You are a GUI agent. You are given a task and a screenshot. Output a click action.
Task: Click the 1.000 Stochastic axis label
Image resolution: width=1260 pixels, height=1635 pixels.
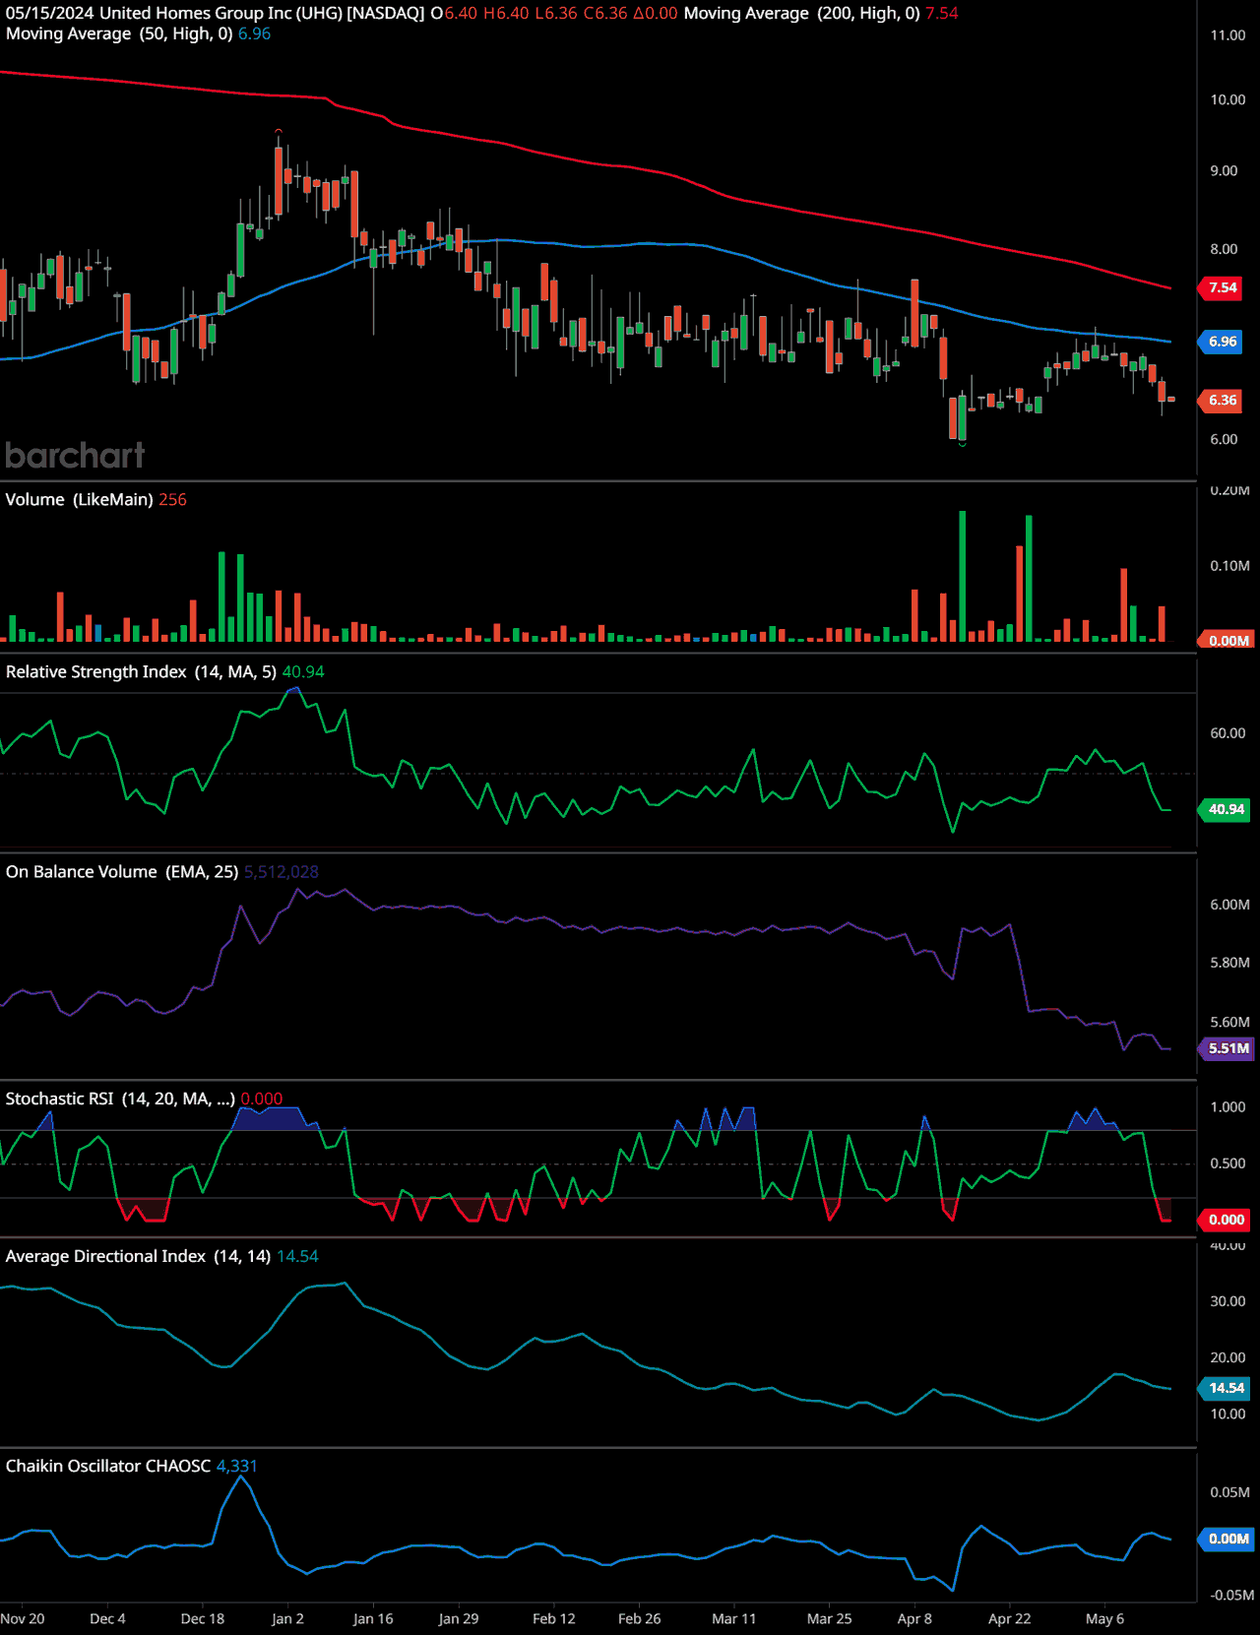pyautogui.click(x=1228, y=1107)
